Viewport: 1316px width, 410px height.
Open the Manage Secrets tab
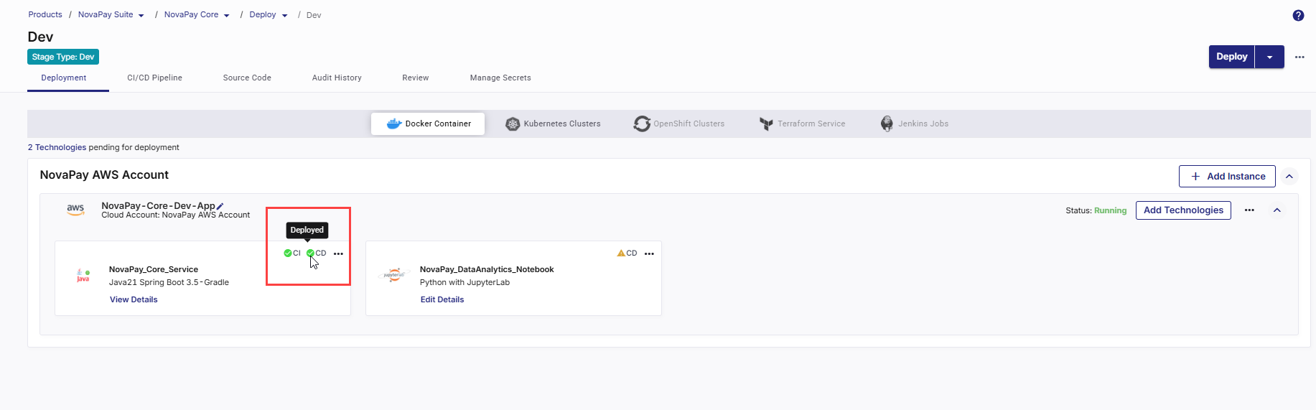tap(500, 78)
